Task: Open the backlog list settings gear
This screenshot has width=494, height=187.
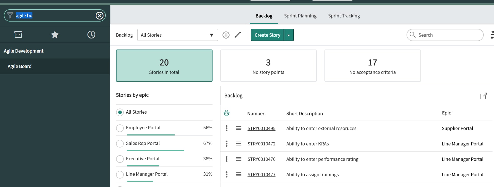Action: 226,113
